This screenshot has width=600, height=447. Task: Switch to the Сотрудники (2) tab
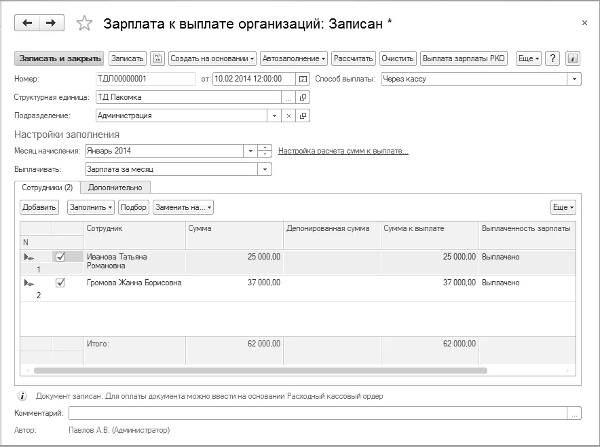(48, 187)
